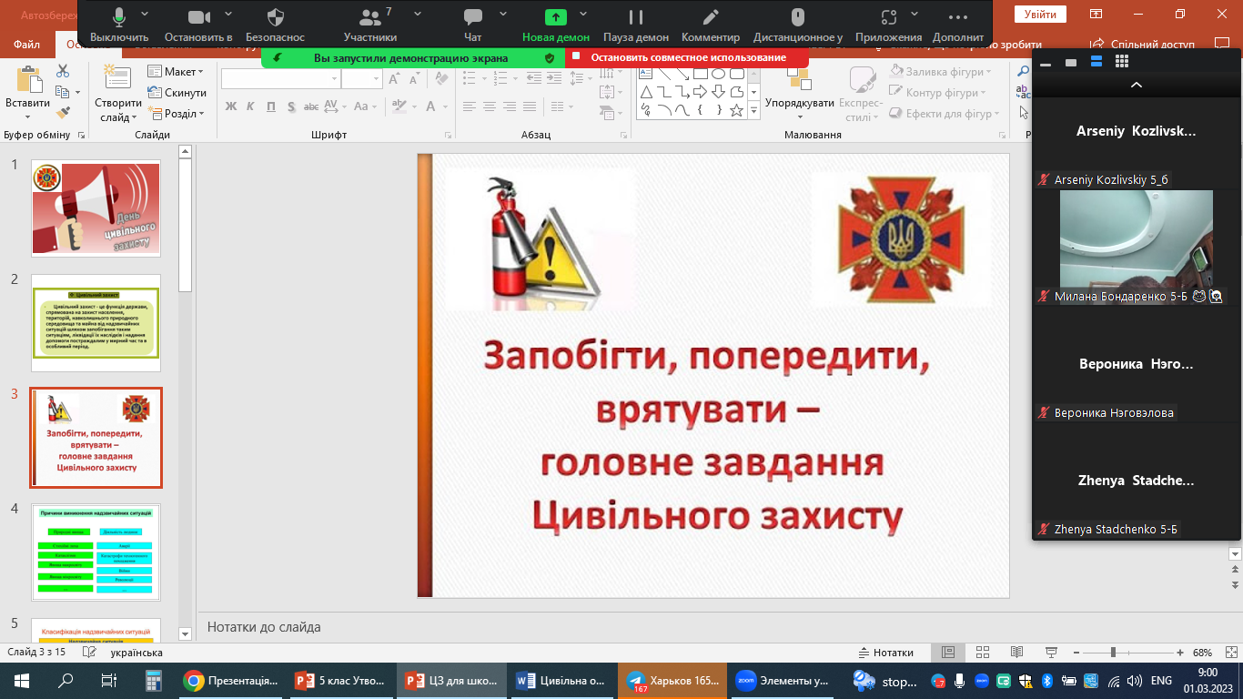Open Контур фігури outline dropdown
Viewport: 1243px width, 699px height.
[x=937, y=92]
